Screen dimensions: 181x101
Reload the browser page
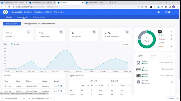[9, 7]
